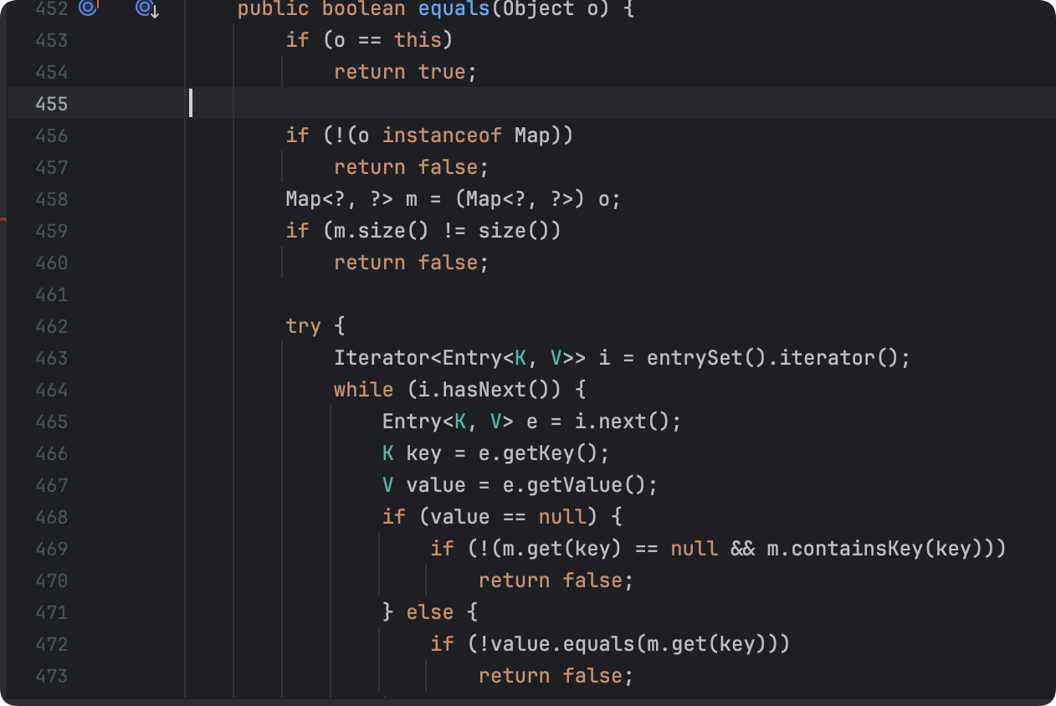Click the red error stripe mark on left edge
Viewport: 1056px width, 706px height.
pyautogui.click(x=3, y=218)
